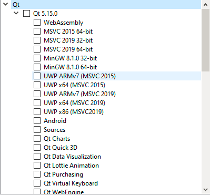
Task: Tick the UWP x86 (MSVC2019) checkbox
Action: click(37, 112)
